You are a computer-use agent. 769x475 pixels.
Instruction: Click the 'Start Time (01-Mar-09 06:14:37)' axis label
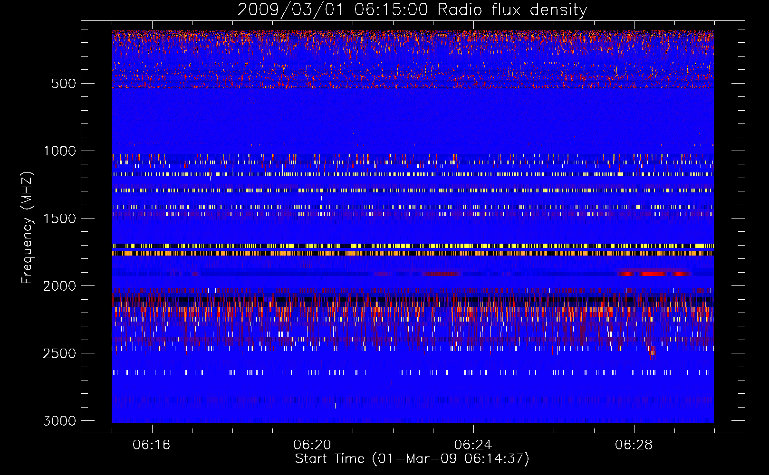coord(412,459)
